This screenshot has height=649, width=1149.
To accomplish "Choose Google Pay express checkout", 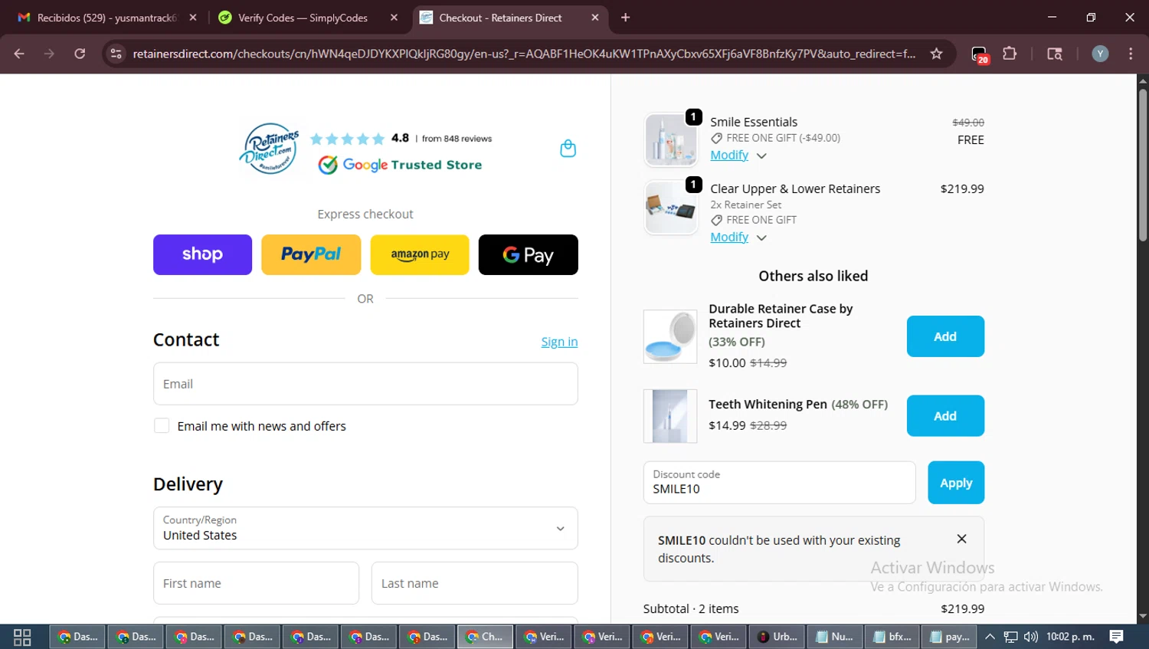I will click(529, 254).
